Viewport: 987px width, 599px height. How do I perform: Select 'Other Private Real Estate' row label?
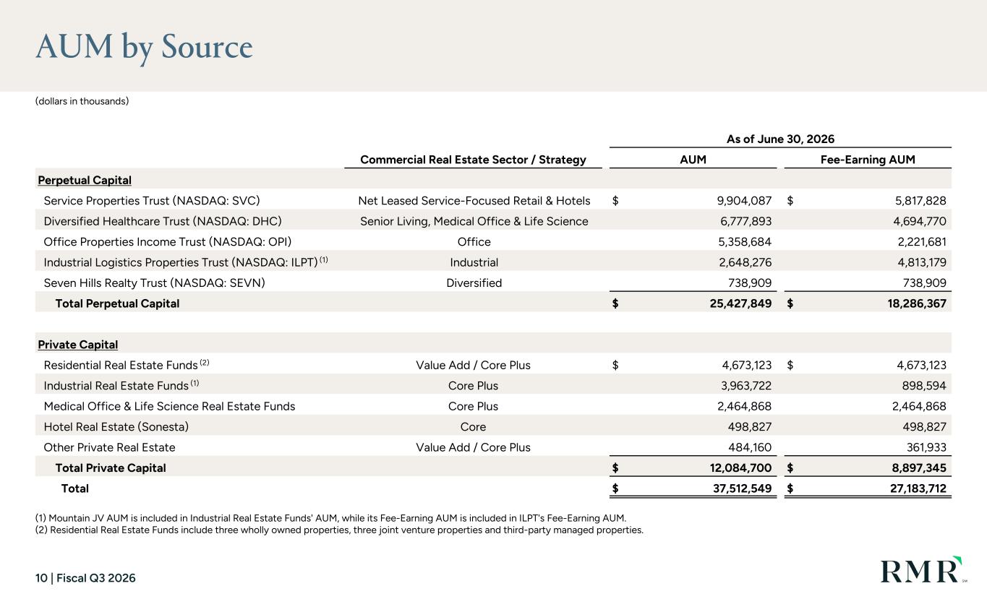pos(109,447)
